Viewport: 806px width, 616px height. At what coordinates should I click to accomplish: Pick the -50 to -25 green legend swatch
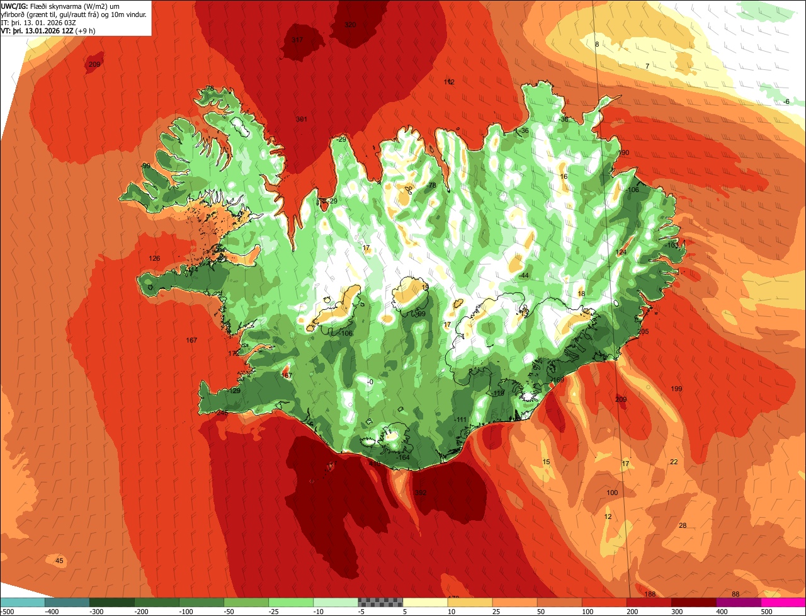(246, 602)
